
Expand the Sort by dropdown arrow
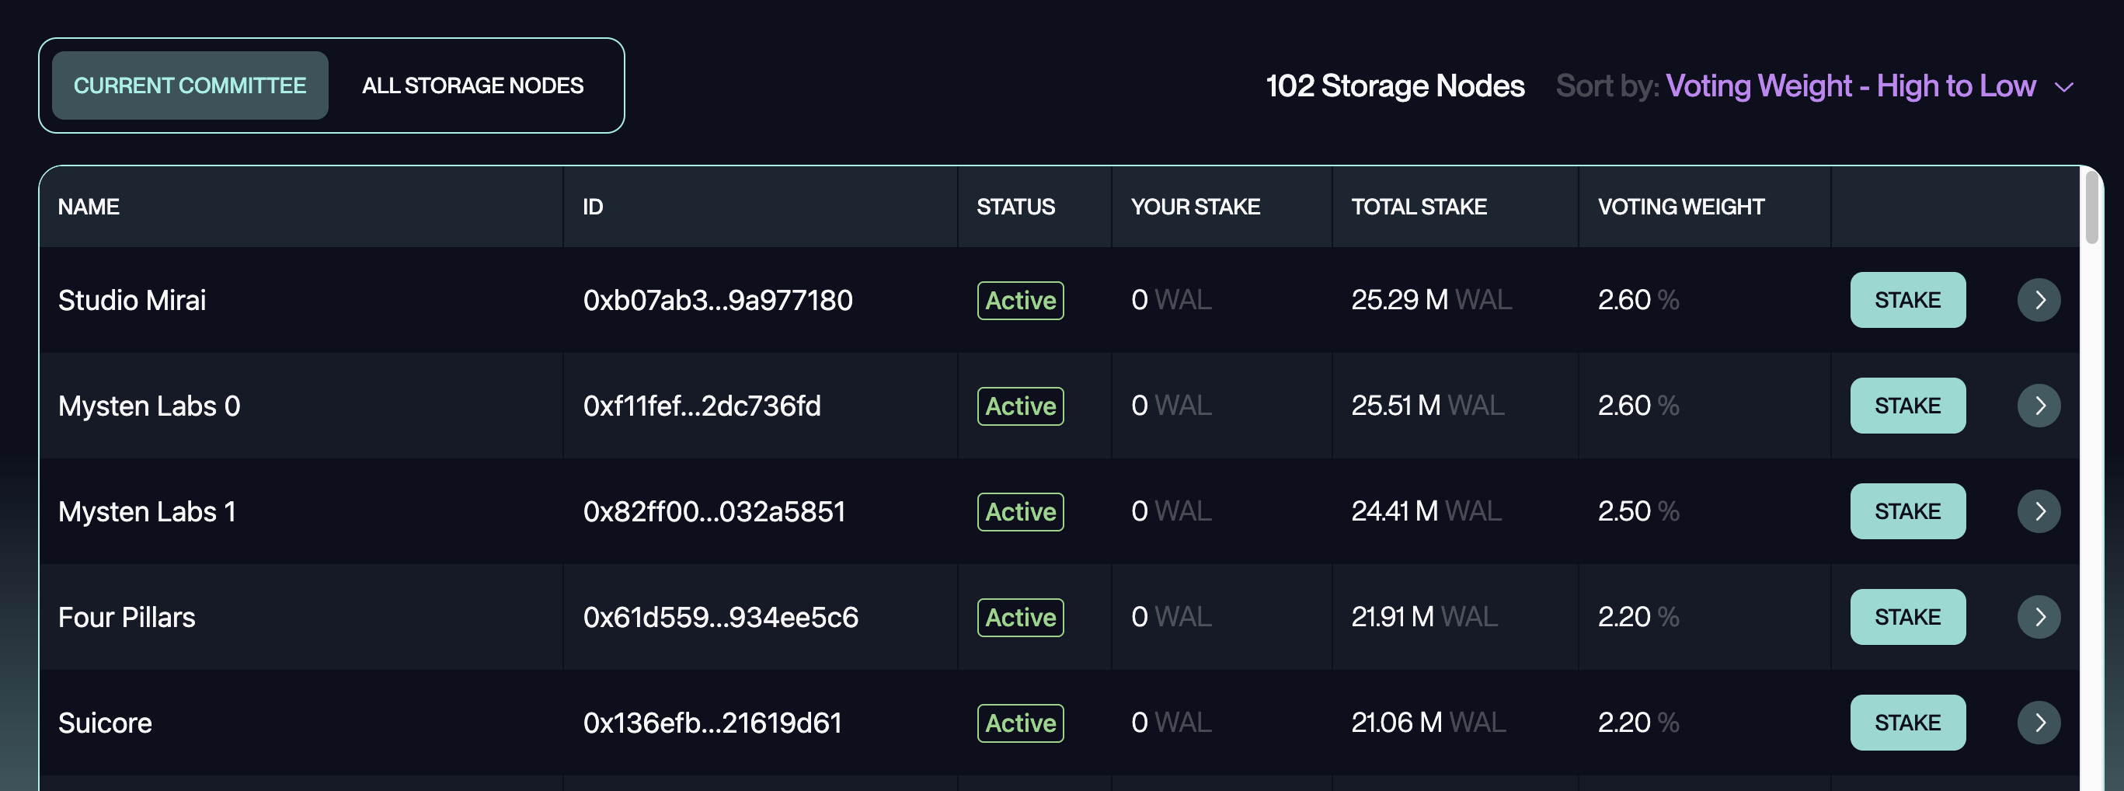2064,86
